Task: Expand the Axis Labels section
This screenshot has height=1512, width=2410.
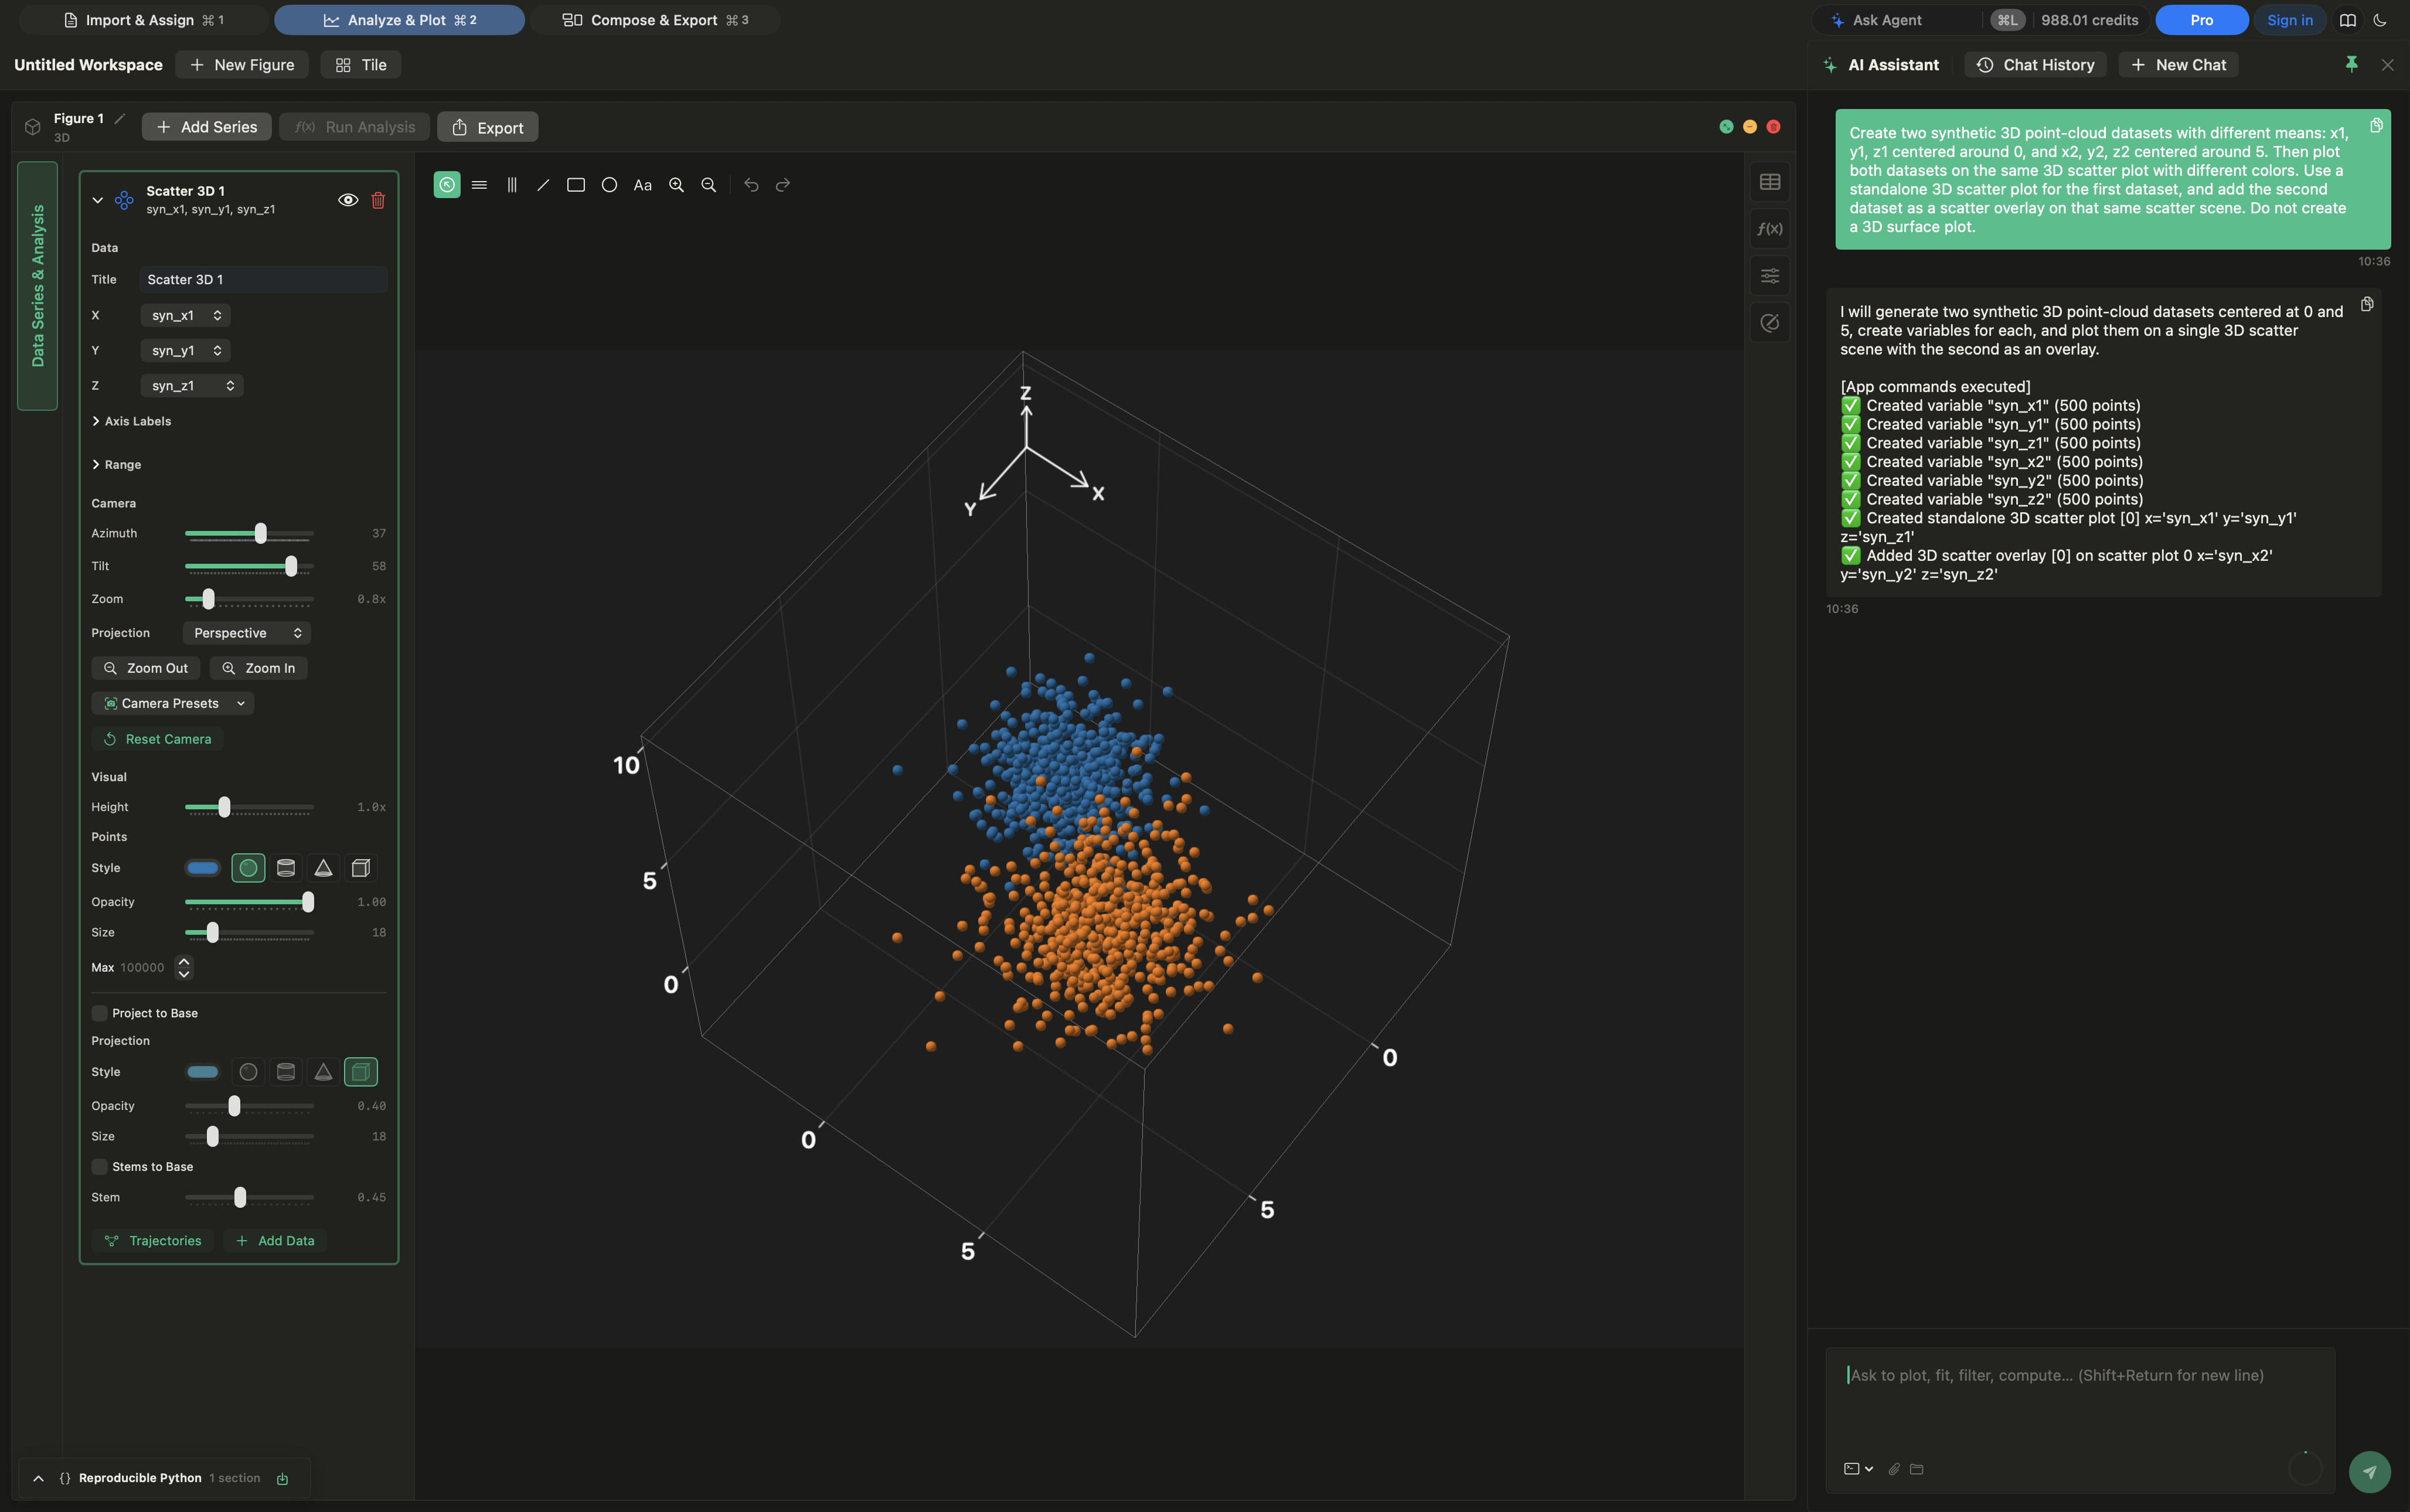Action: [x=132, y=421]
